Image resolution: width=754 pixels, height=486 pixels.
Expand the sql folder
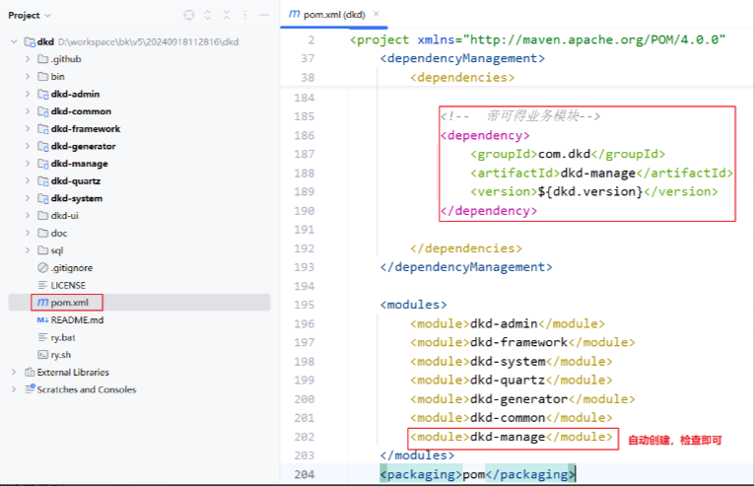pyautogui.click(x=28, y=250)
